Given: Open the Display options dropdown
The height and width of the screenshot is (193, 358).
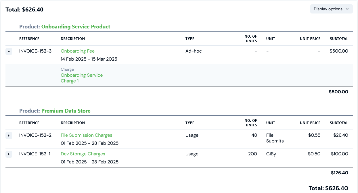Looking at the screenshot, I should point(331,9).
